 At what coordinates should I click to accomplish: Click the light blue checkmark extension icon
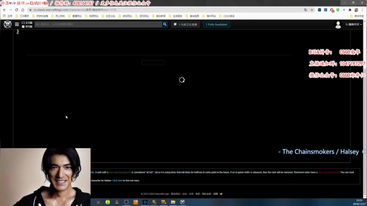[344, 10]
